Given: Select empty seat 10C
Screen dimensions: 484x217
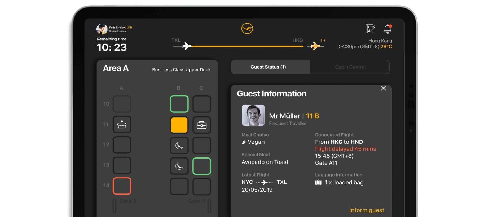Looking at the screenshot, I should [x=202, y=104].
